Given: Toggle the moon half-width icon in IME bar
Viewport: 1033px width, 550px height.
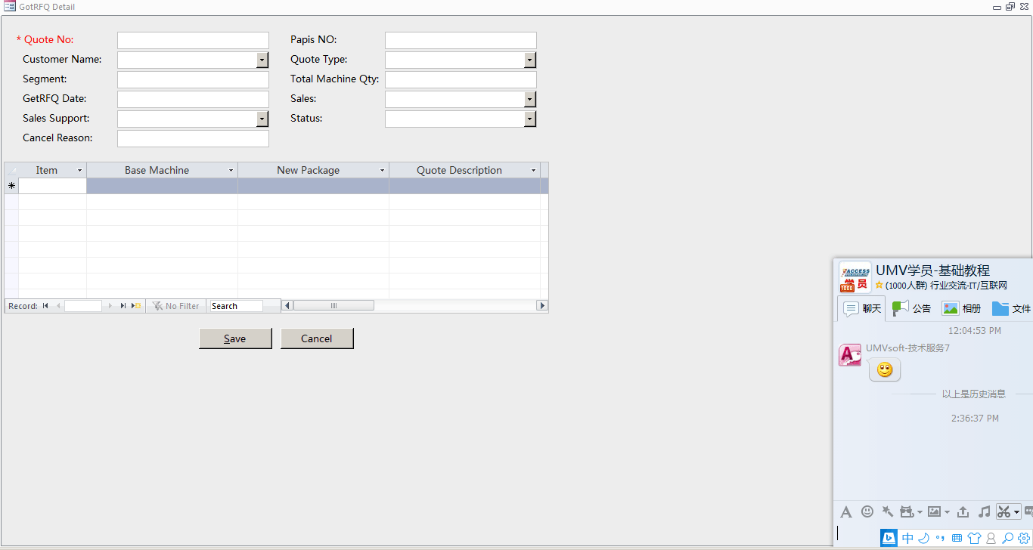Looking at the screenshot, I should (x=923, y=538).
